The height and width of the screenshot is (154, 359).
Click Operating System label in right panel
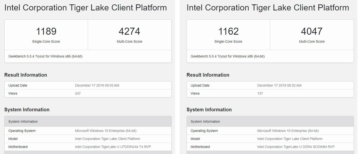coord(204,131)
